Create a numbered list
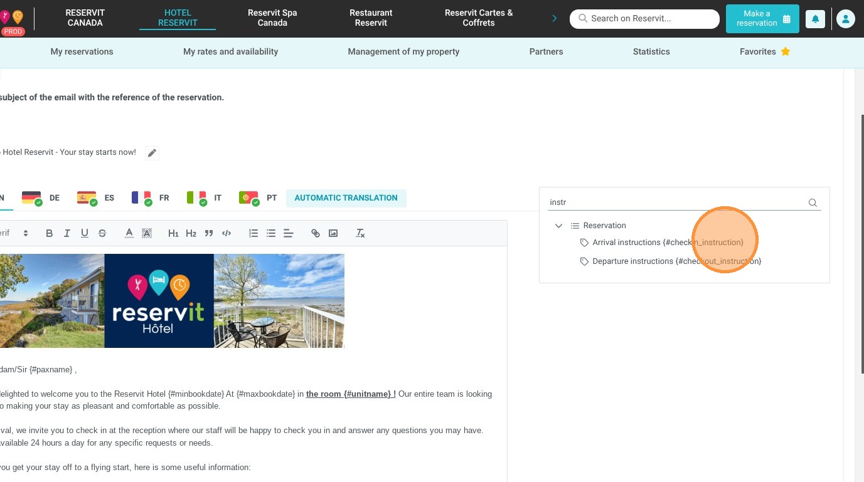Image resolution: width=864 pixels, height=482 pixels. click(x=253, y=233)
